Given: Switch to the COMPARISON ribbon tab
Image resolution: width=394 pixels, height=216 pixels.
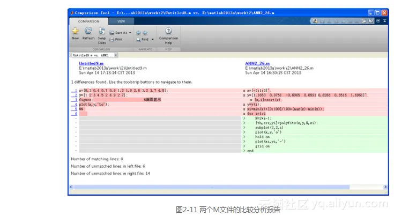Looking at the screenshot, I should coord(88,21).
